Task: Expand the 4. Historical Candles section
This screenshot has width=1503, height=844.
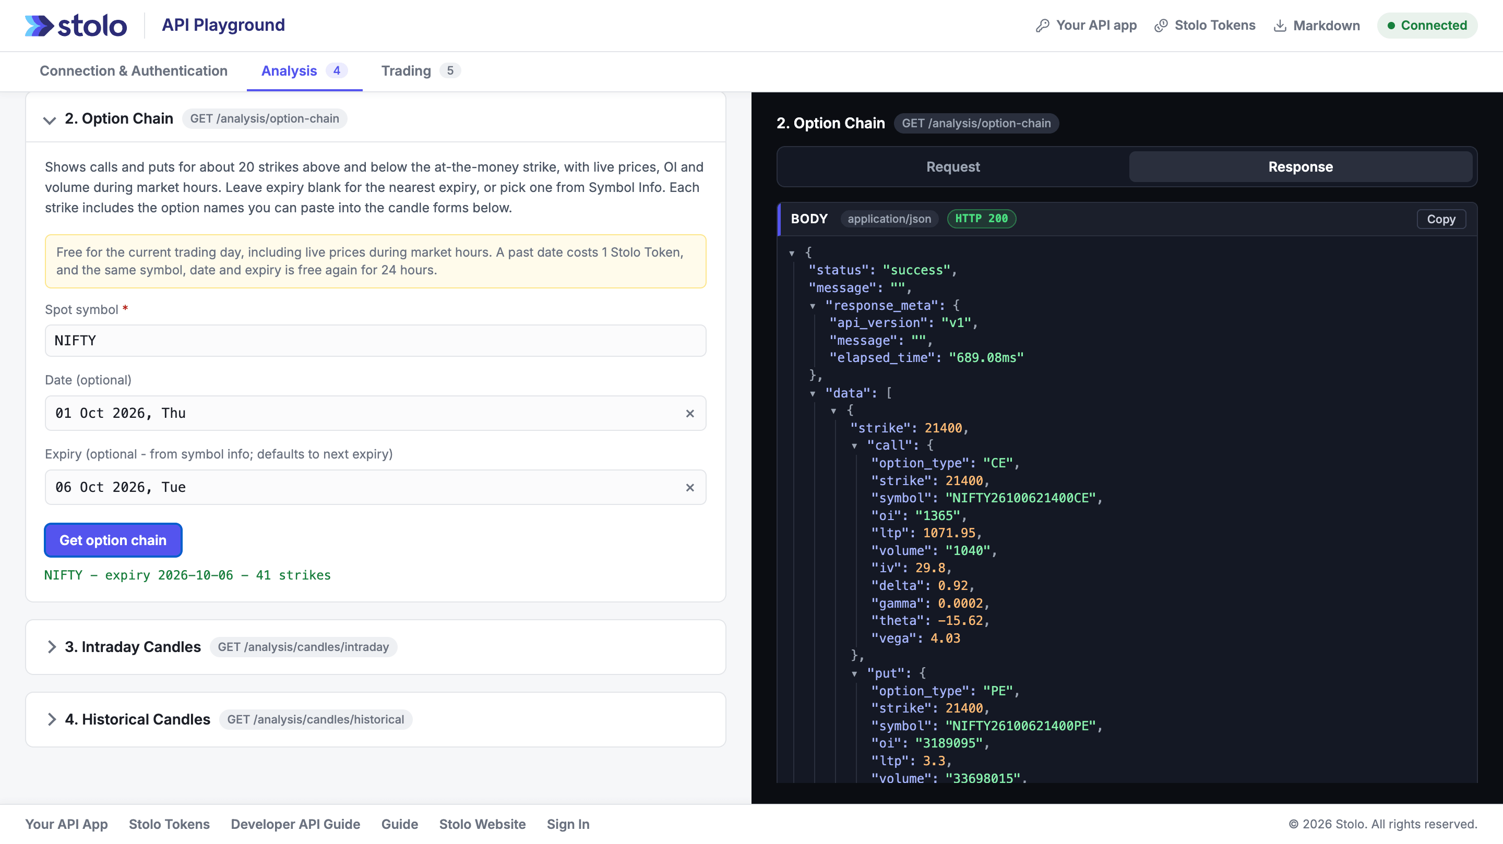Action: (x=51, y=719)
